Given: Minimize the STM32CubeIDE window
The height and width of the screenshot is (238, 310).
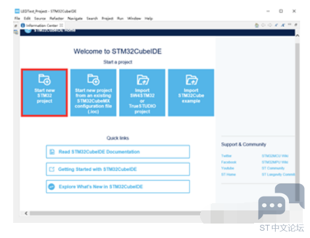Looking at the screenshot, I should [268, 11].
